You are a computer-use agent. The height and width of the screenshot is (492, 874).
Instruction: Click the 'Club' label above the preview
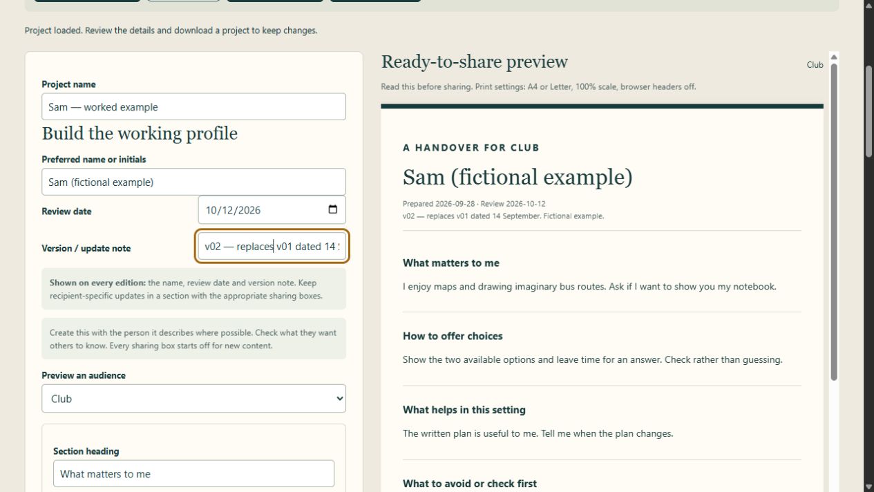pos(815,65)
